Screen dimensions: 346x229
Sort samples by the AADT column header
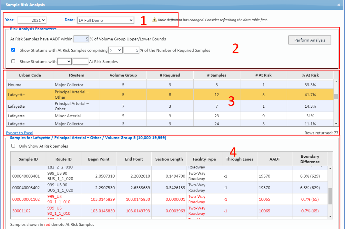pyautogui.click(x=275, y=159)
